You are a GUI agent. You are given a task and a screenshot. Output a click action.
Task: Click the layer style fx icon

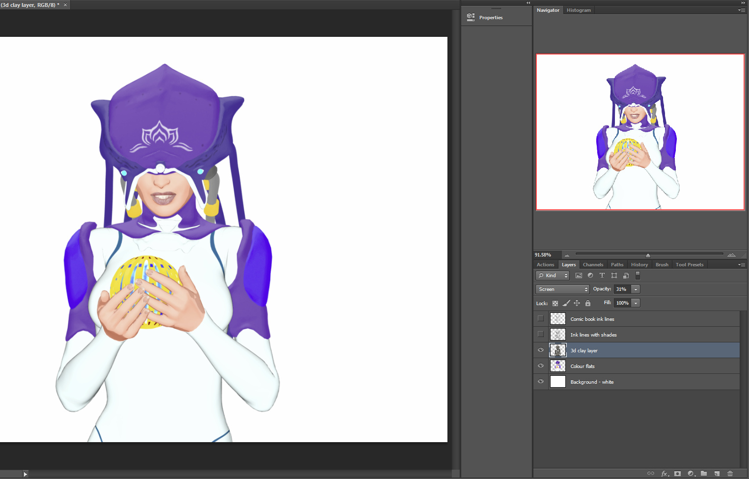click(x=664, y=474)
